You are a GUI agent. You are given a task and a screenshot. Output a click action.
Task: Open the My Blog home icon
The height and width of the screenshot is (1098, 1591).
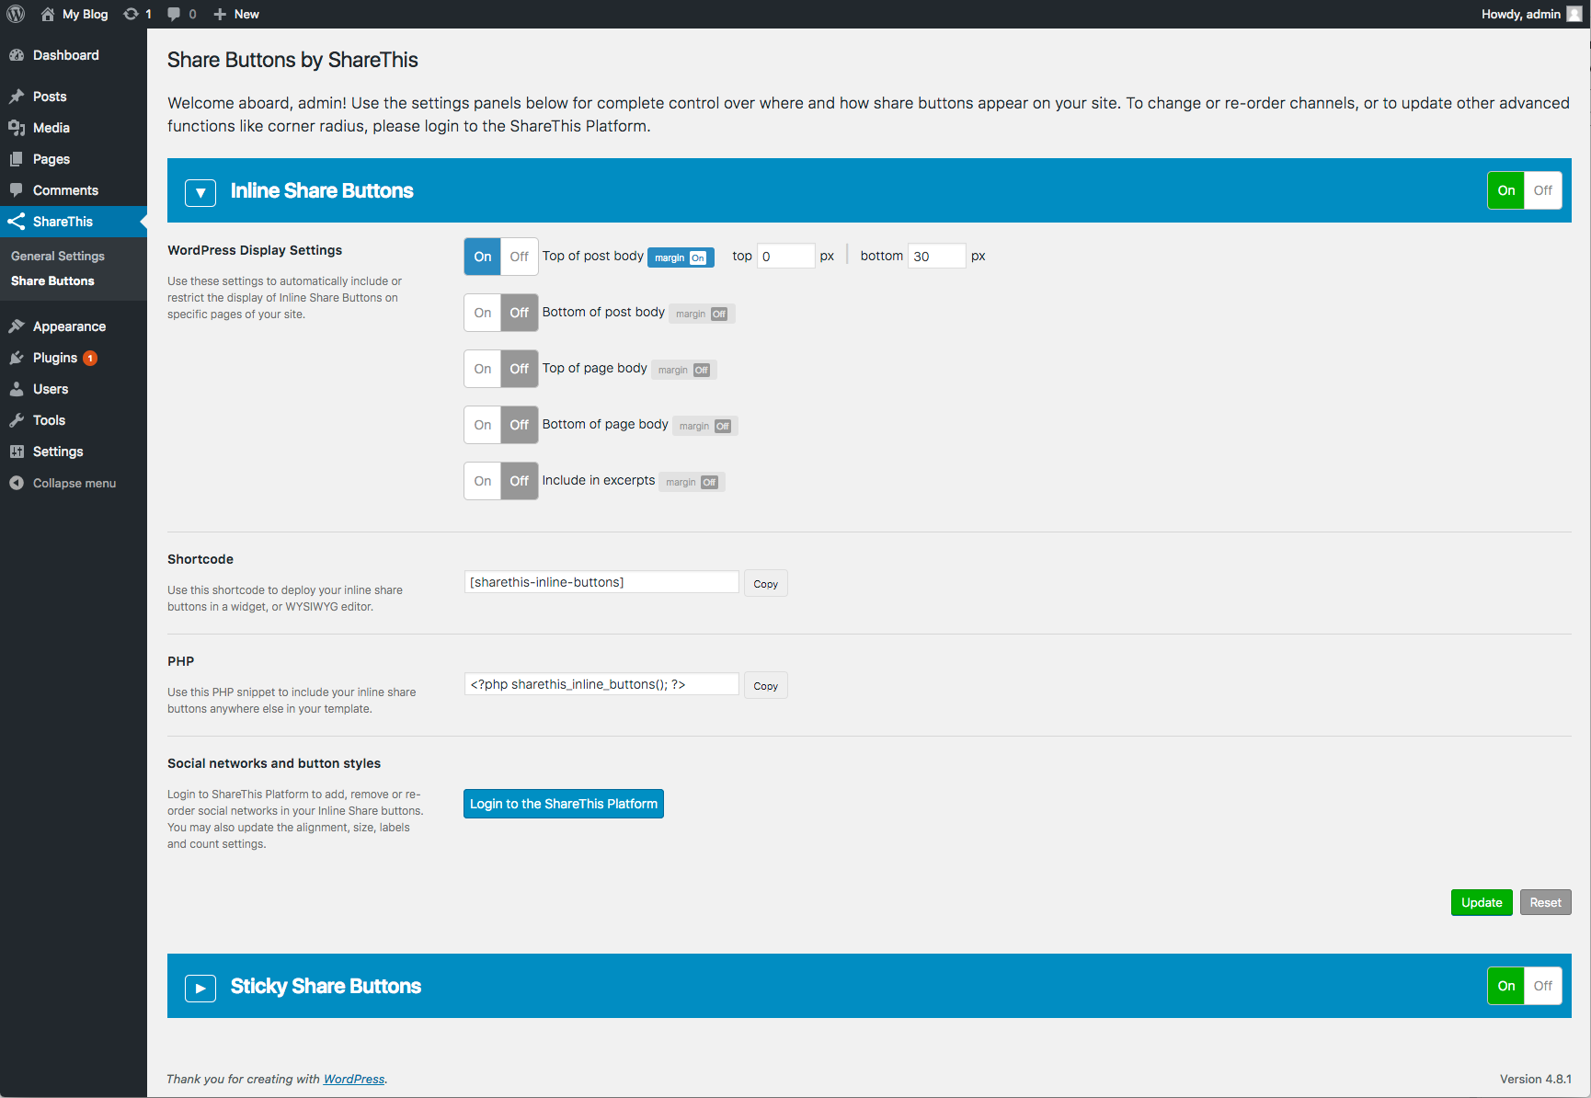pos(48,14)
